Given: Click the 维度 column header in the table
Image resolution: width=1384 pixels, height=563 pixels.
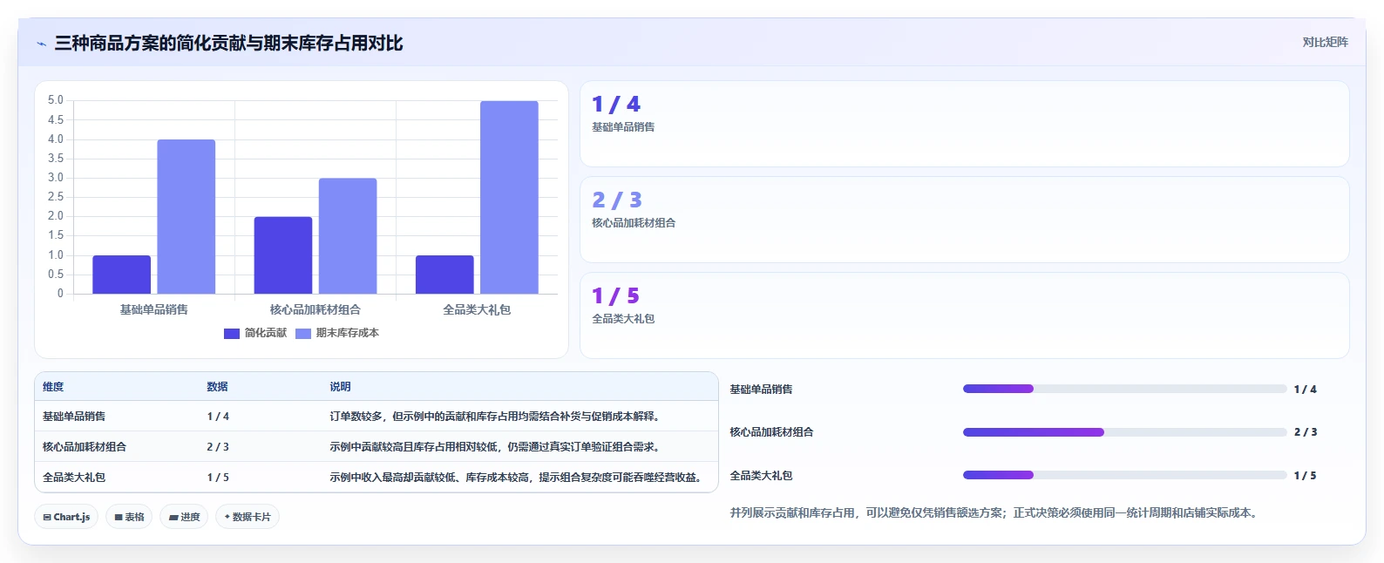Looking at the screenshot, I should [53, 387].
